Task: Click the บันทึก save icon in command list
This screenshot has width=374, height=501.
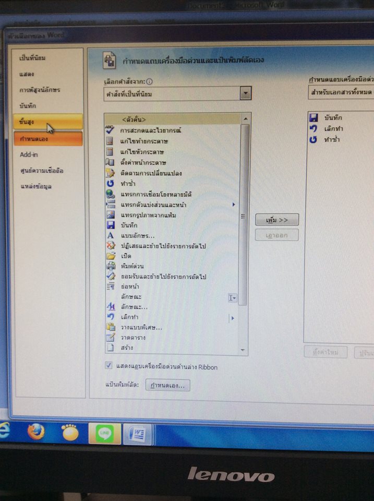Action: [111, 225]
